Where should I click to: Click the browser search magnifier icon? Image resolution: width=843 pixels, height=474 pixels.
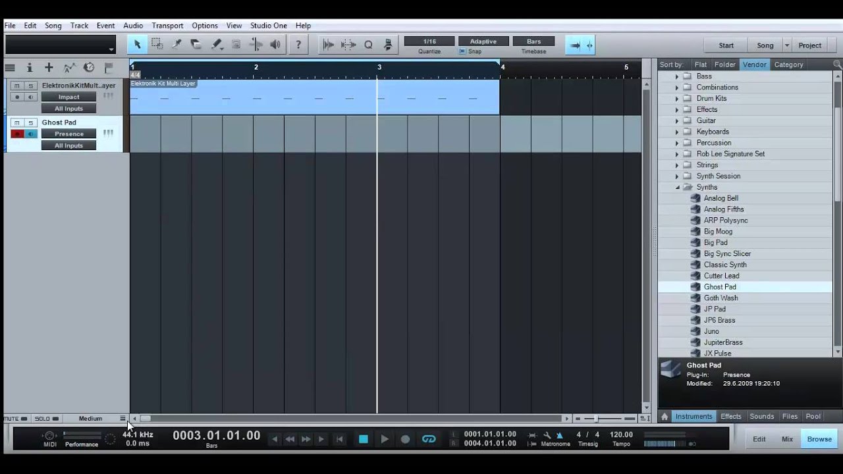tap(837, 65)
